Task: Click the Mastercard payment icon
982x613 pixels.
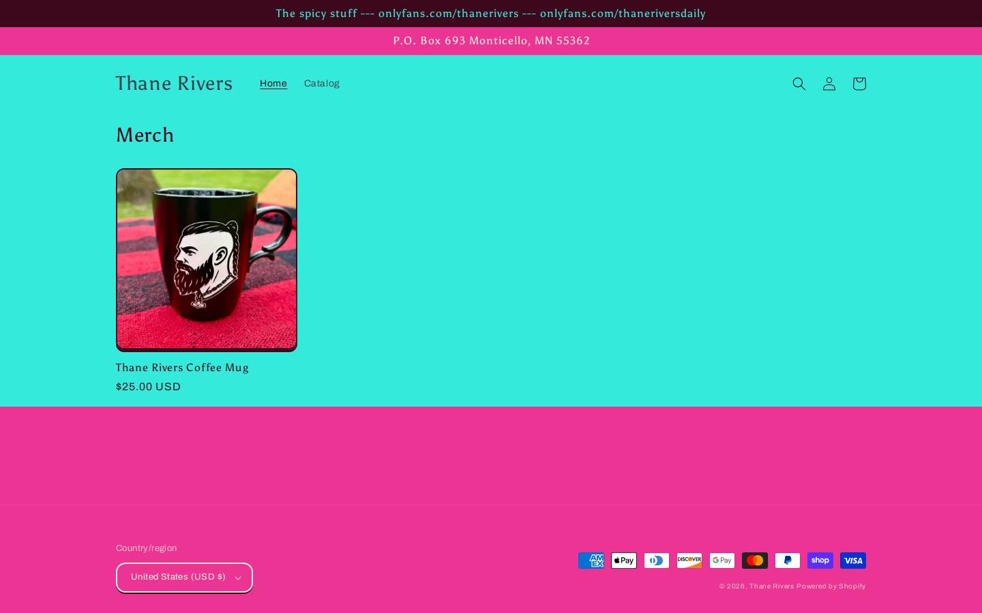Action: (755, 561)
